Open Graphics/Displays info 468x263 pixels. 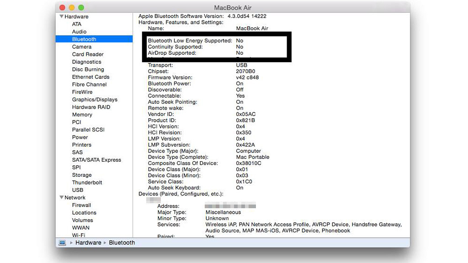(x=95, y=100)
